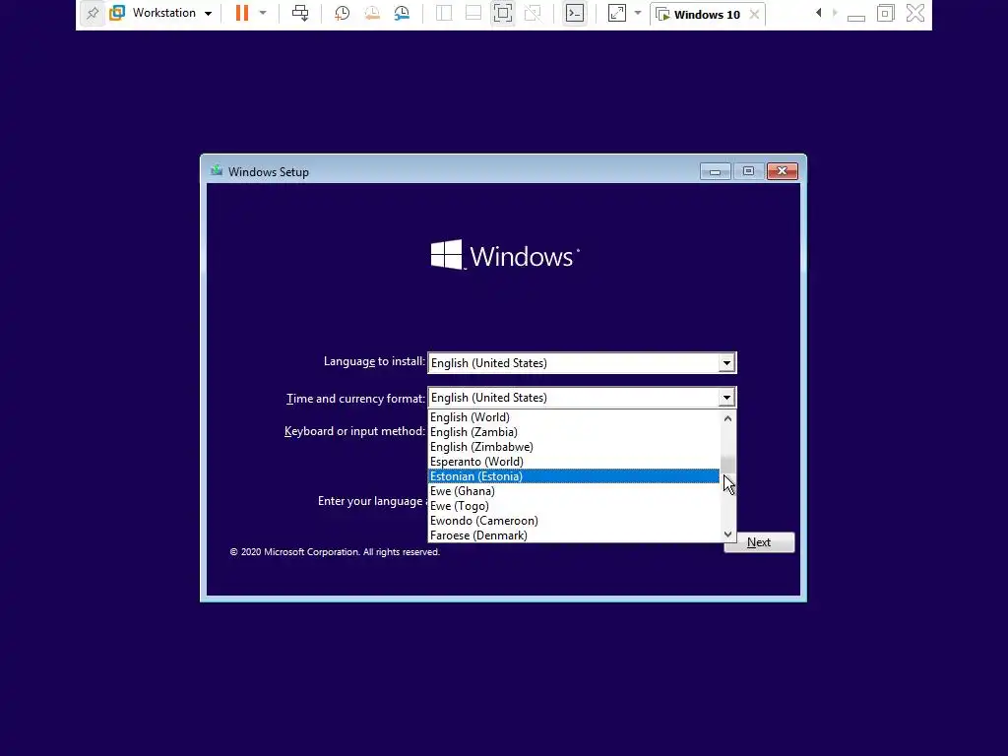
Task: Click the Windows Setup title icon
Action: [217, 171]
